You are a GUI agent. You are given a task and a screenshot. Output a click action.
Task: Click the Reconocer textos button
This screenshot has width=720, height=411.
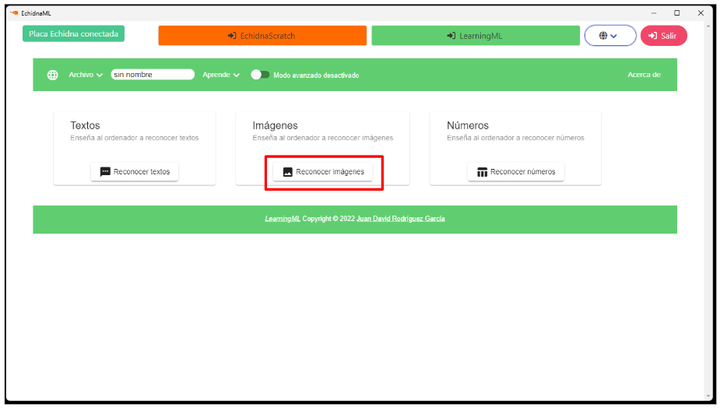coord(135,172)
